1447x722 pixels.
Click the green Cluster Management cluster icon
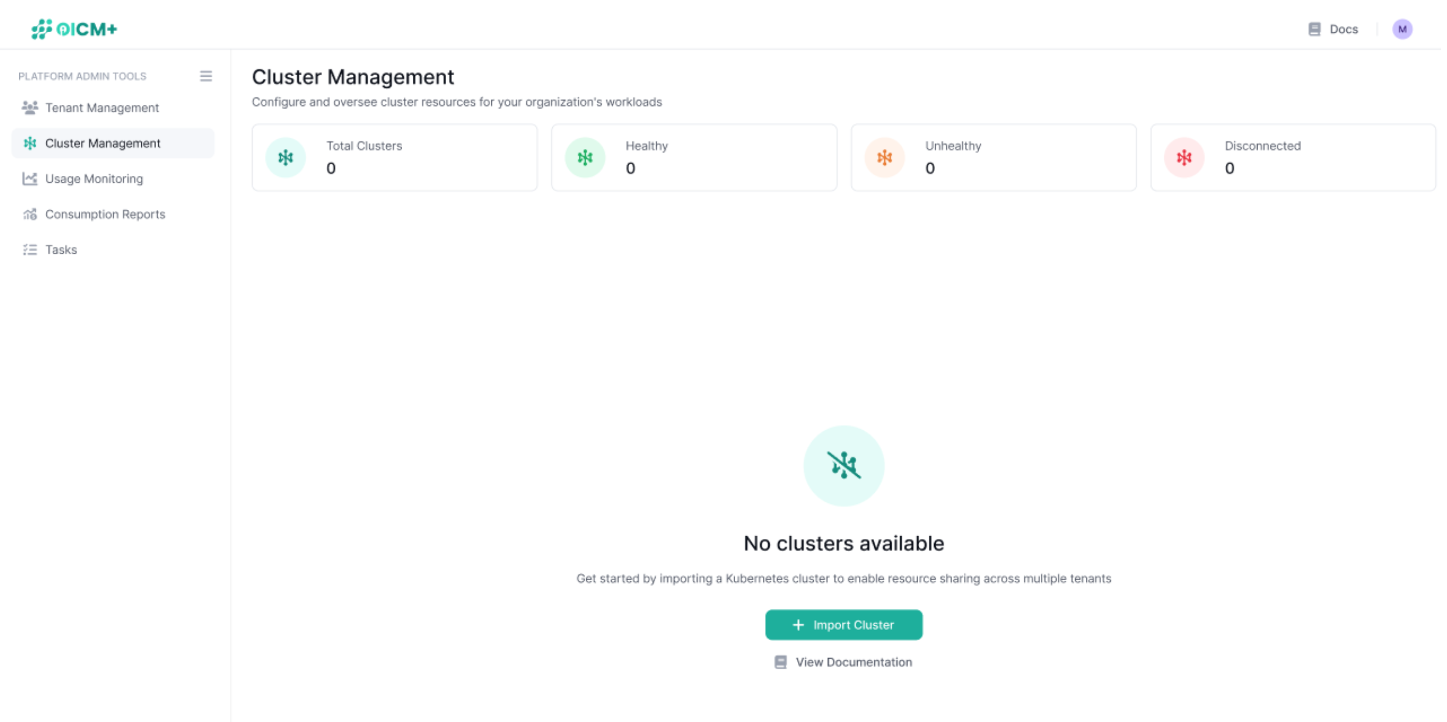[x=29, y=143]
